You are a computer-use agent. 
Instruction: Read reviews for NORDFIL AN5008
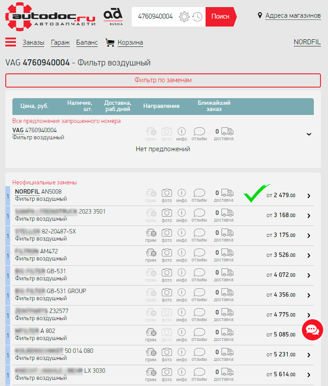click(199, 196)
